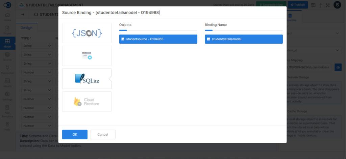Click the Upgrade Now button
Viewport: 346px width, 159px height.
(x=271, y=5)
